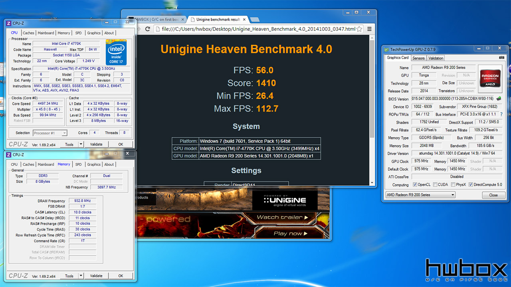Close the Unigine benchmark result tab
511x287 pixels.
pos(244,19)
